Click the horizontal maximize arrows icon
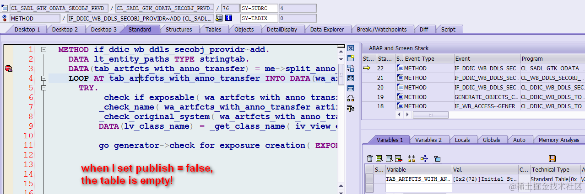585x194 pixels. click(x=351, y=88)
